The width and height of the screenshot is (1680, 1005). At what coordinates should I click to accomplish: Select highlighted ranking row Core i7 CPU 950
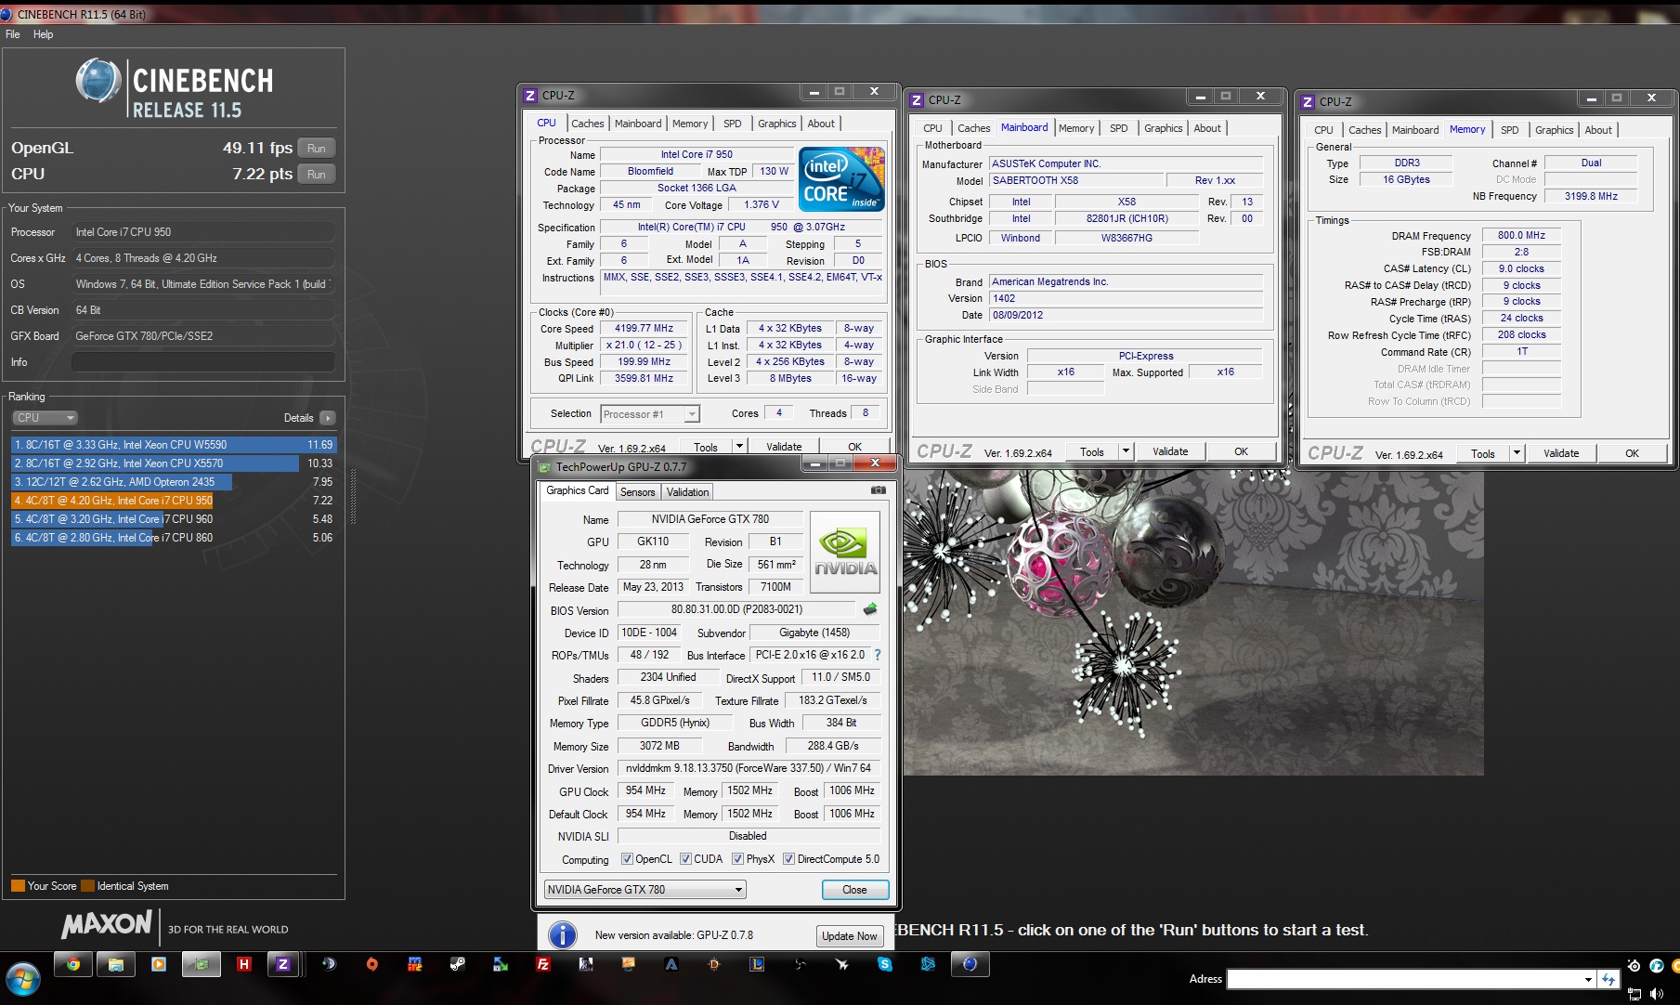point(174,501)
